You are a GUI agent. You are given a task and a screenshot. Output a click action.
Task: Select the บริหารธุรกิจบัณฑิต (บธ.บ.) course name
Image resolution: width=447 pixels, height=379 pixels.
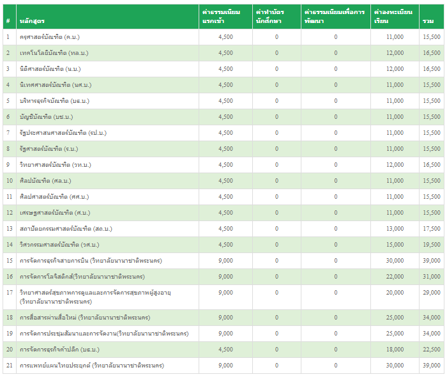[x=54, y=101]
